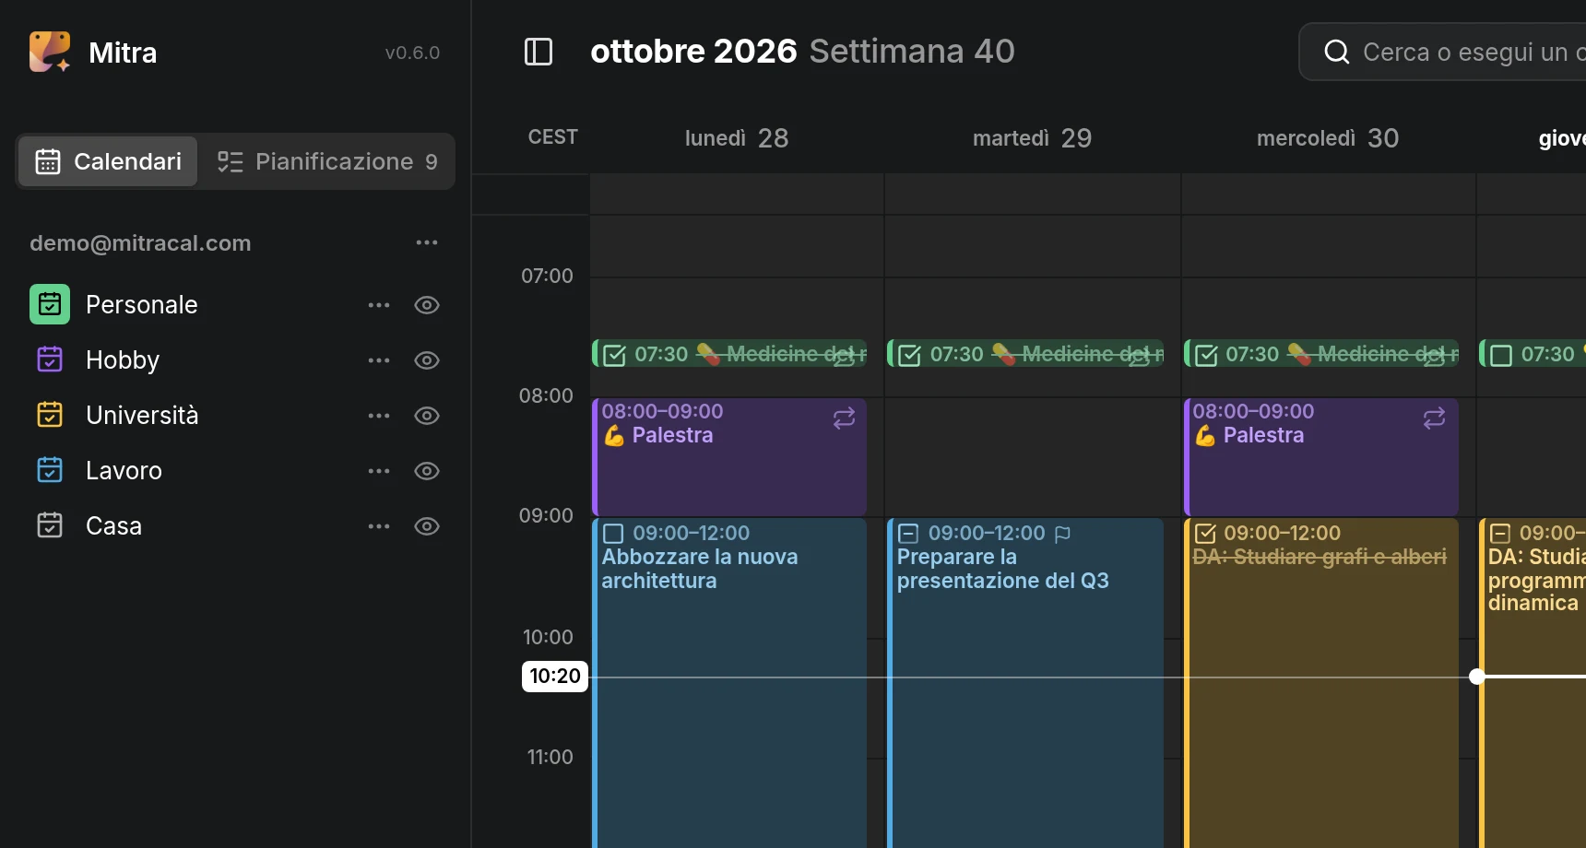The height and width of the screenshot is (848, 1586).
Task: Check the Abbozzare la nuova architettura checkbox
Action: [613, 534]
